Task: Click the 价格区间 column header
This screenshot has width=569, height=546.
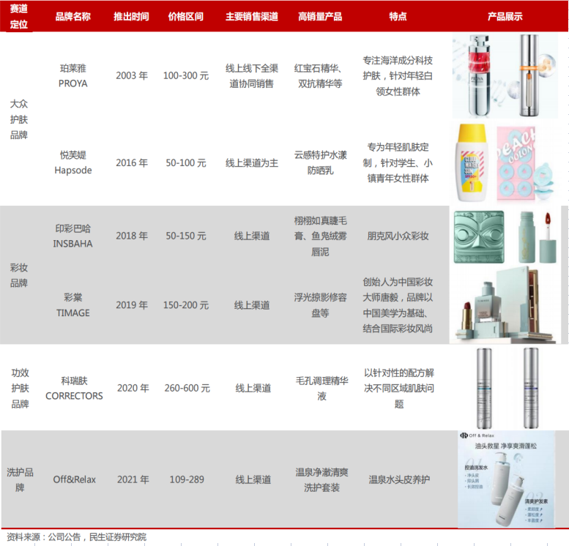Action: point(186,16)
